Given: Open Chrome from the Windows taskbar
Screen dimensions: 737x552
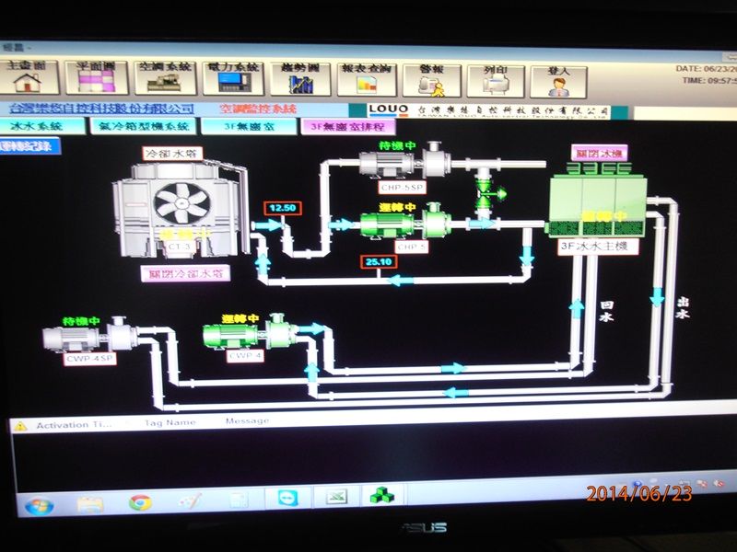Looking at the screenshot, I should (x=140, y=501).
